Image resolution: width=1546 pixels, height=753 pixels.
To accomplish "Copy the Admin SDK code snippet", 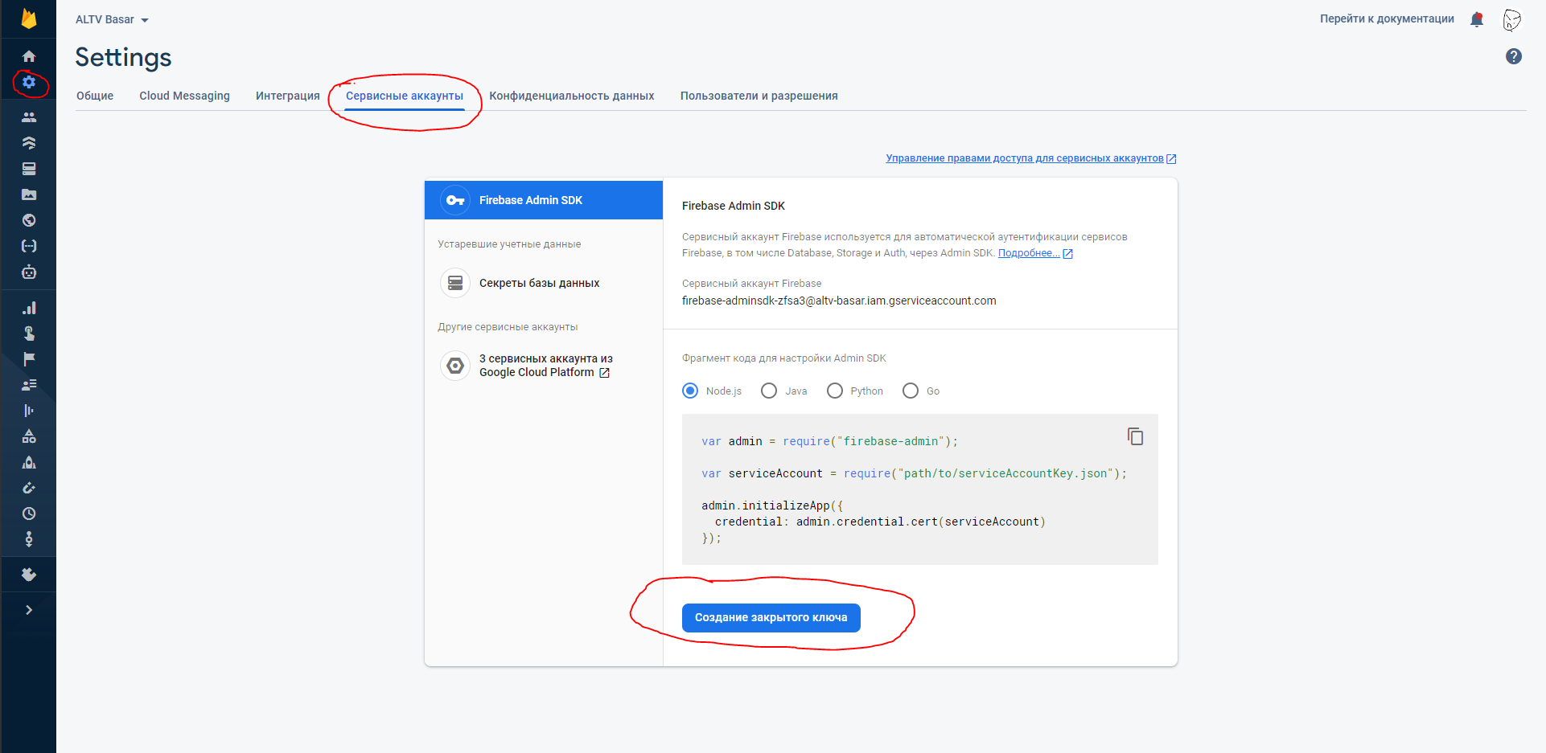I will tap(1135, 436).
